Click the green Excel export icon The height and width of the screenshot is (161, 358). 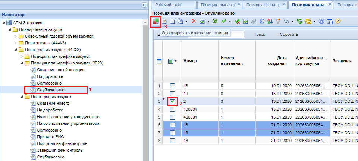[215, 22]
